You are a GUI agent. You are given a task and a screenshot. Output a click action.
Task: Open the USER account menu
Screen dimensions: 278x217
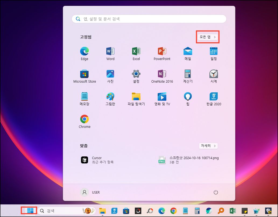[x=92, y=192]
